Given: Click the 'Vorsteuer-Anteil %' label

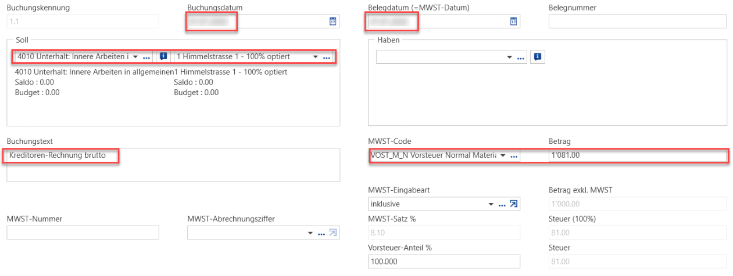Looking at the screenshot, I should (400, 248).
